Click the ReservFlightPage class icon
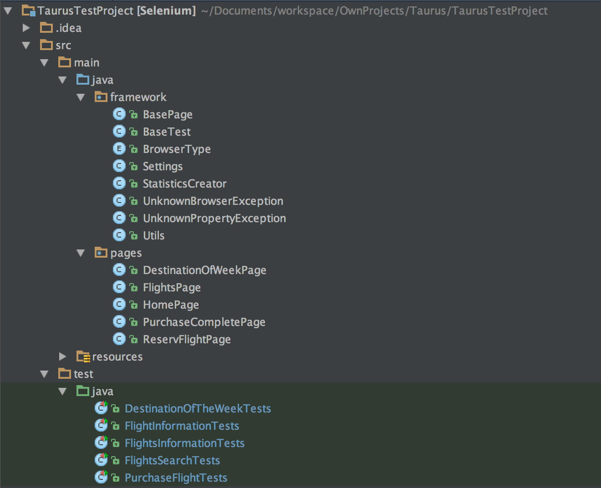The image size is (601, 488). pyautogui.click(x=119, y=339)
